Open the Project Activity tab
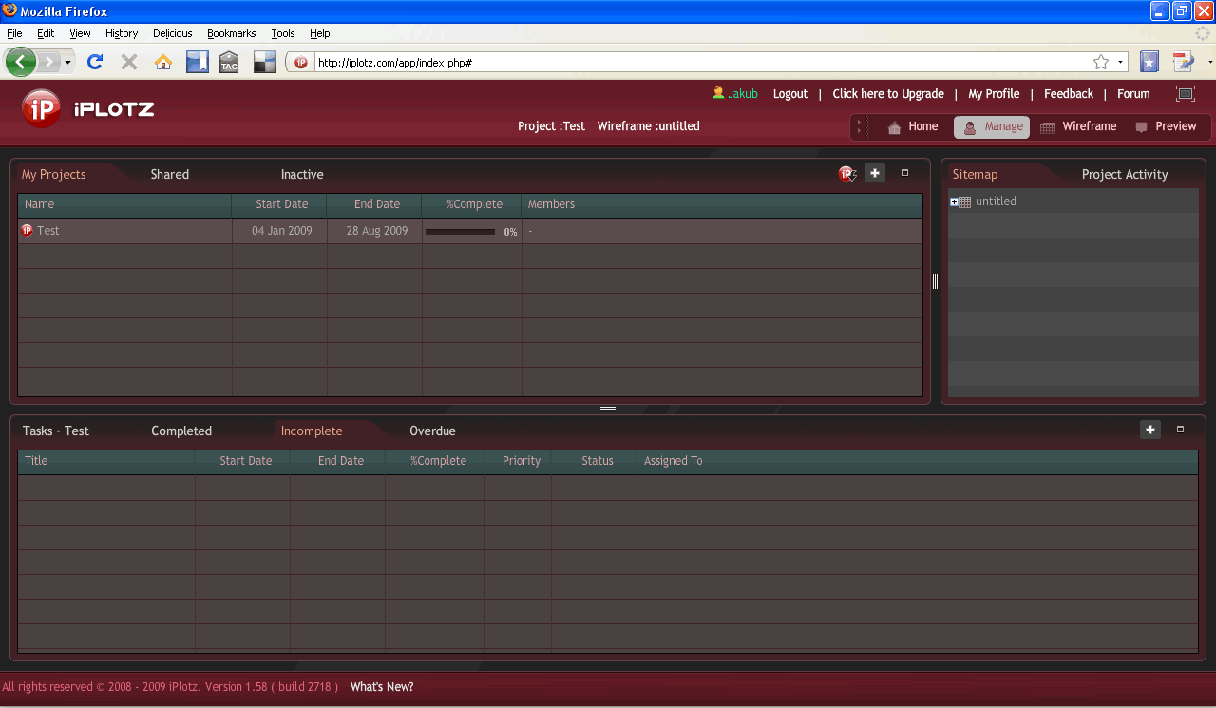 pyautogui.click(x=1125, y=174)
